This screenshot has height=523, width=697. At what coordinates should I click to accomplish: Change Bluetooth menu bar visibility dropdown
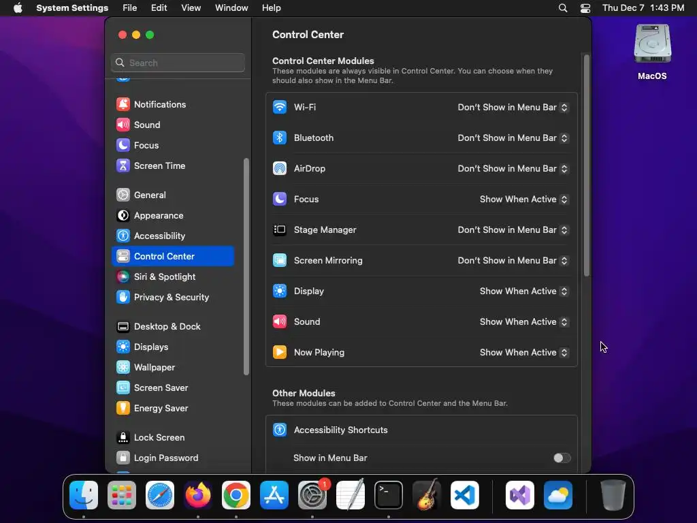coord(513,138)
